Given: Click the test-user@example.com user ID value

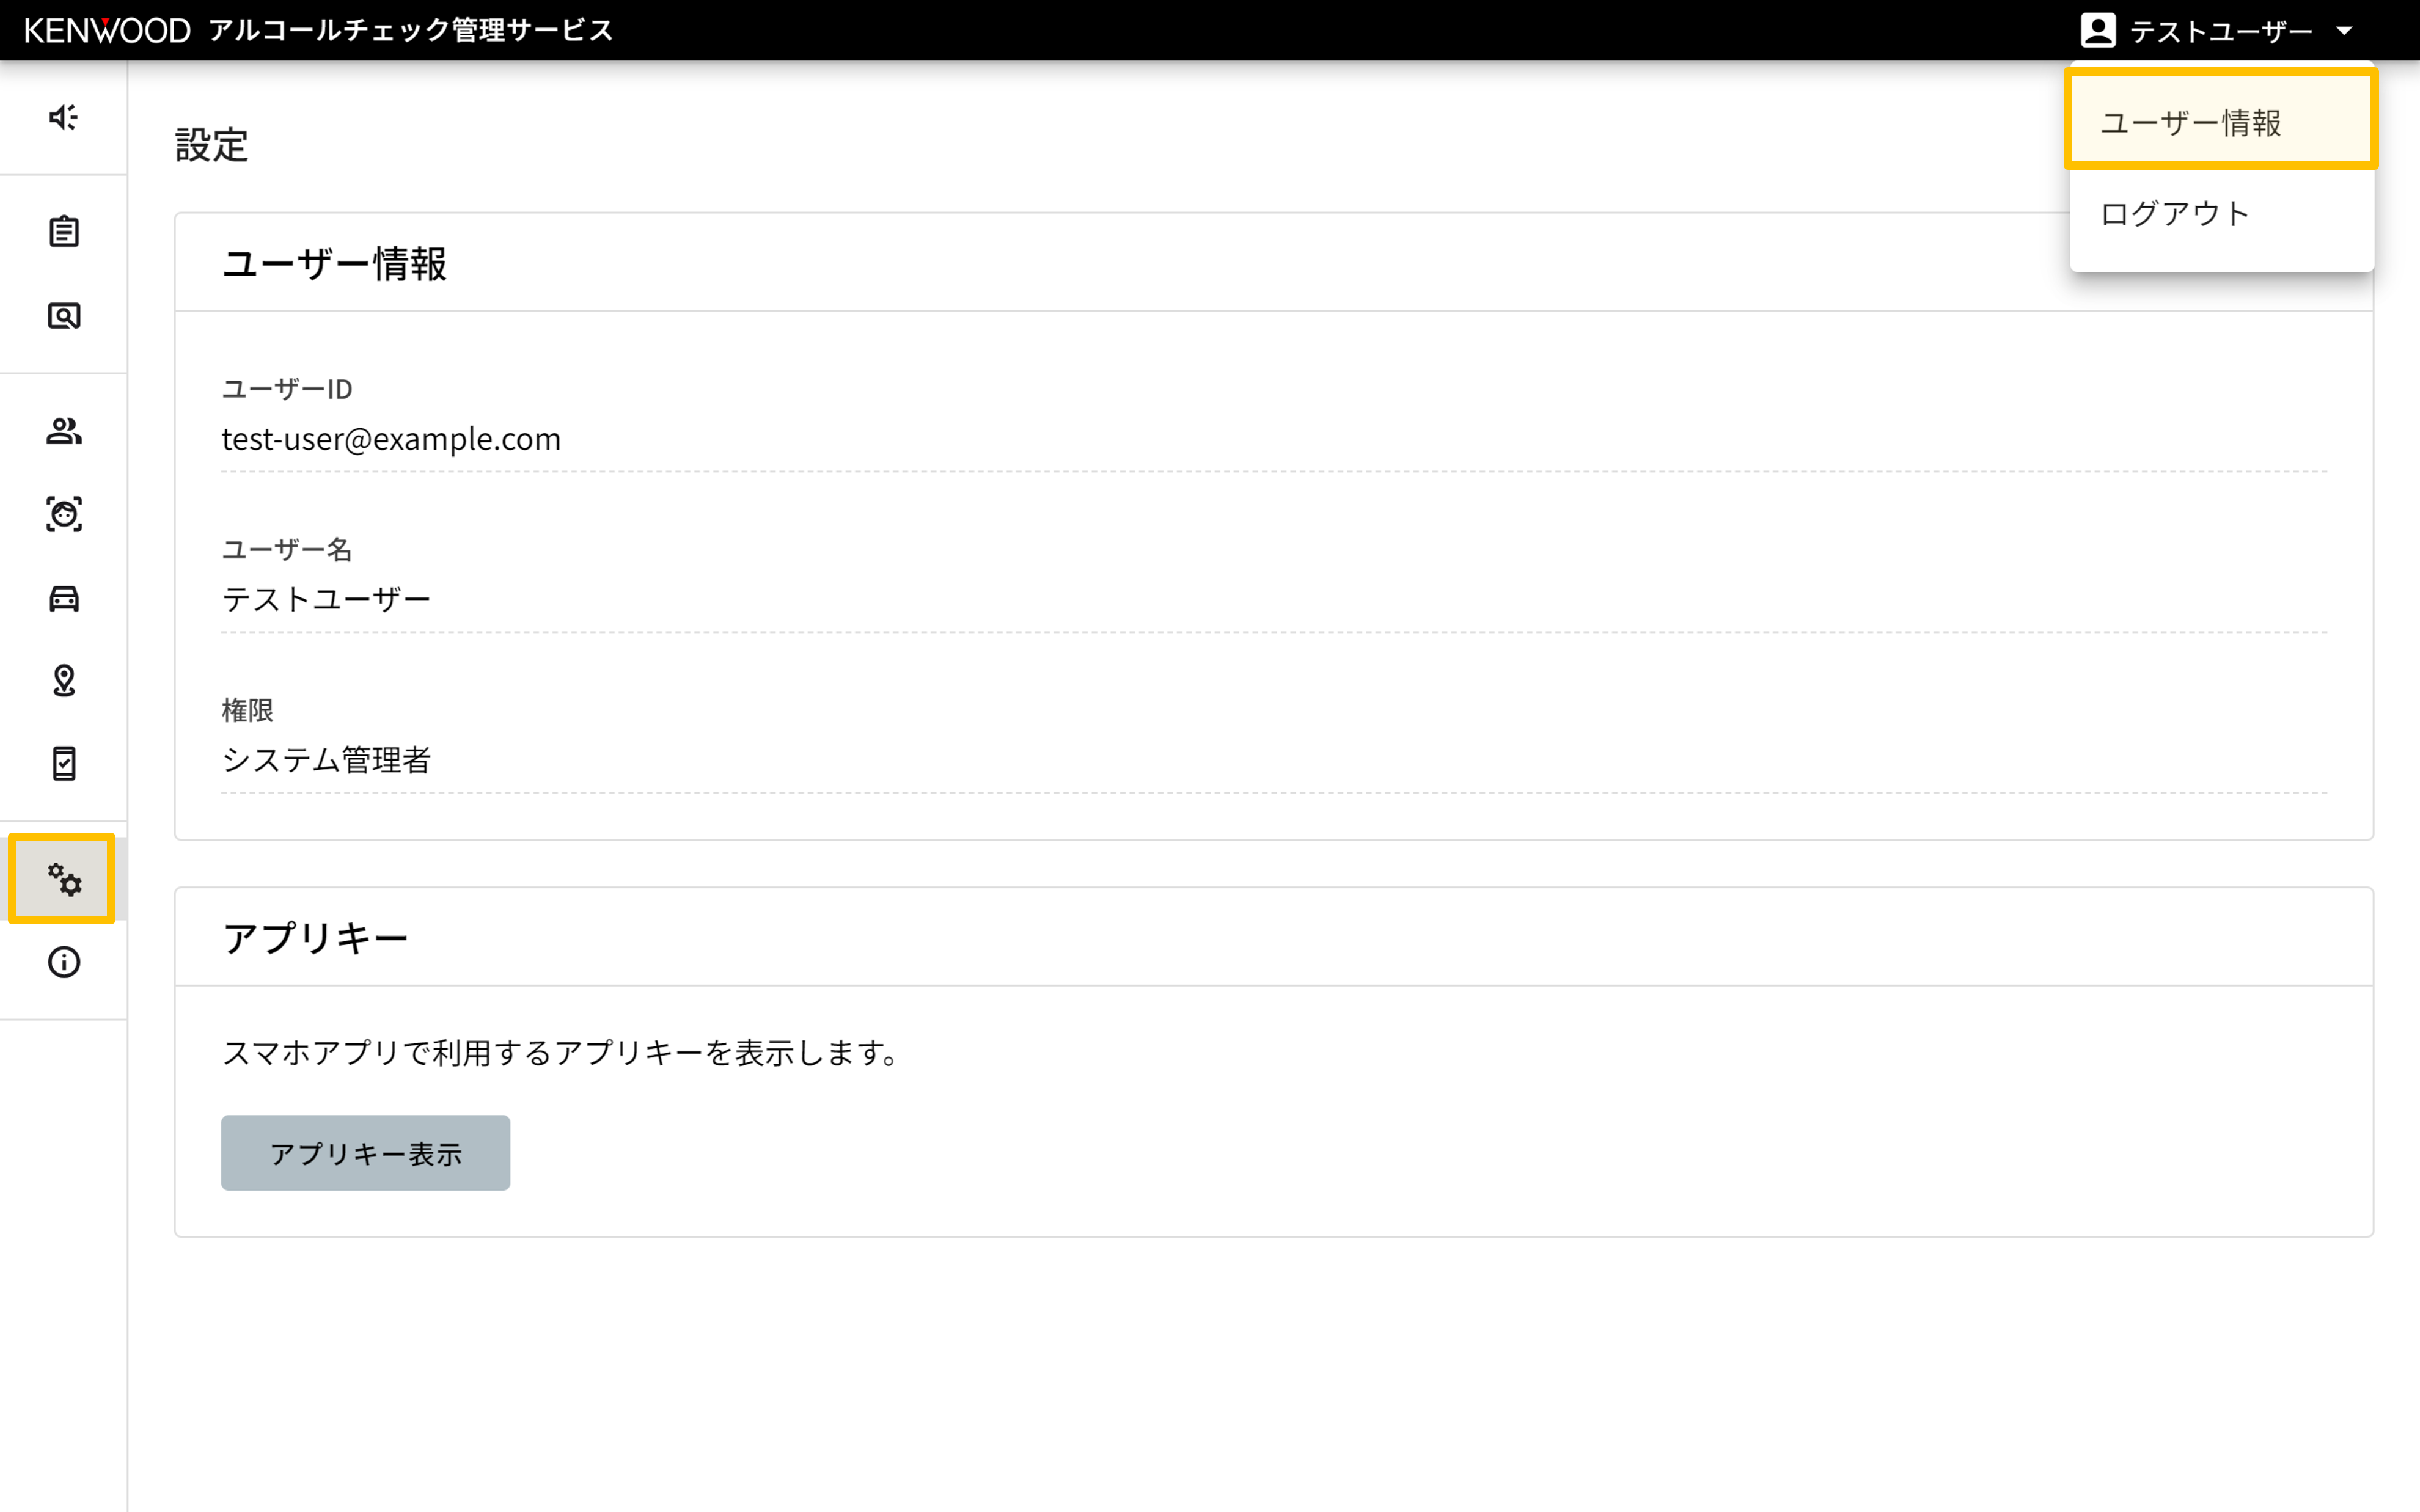Looking at the screenshot, I should tap(391, 439).
